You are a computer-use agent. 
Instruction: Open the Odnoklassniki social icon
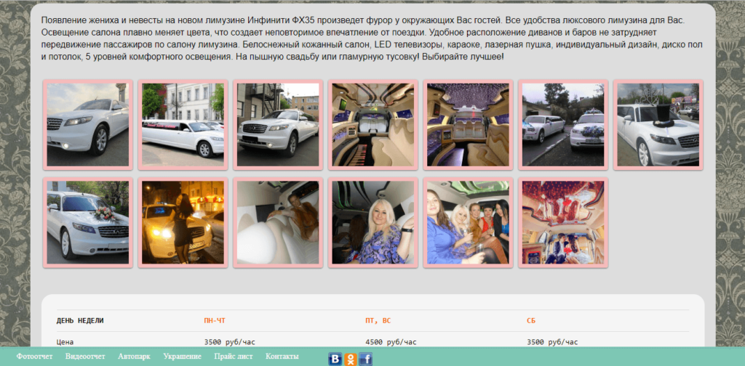[351, 359]
